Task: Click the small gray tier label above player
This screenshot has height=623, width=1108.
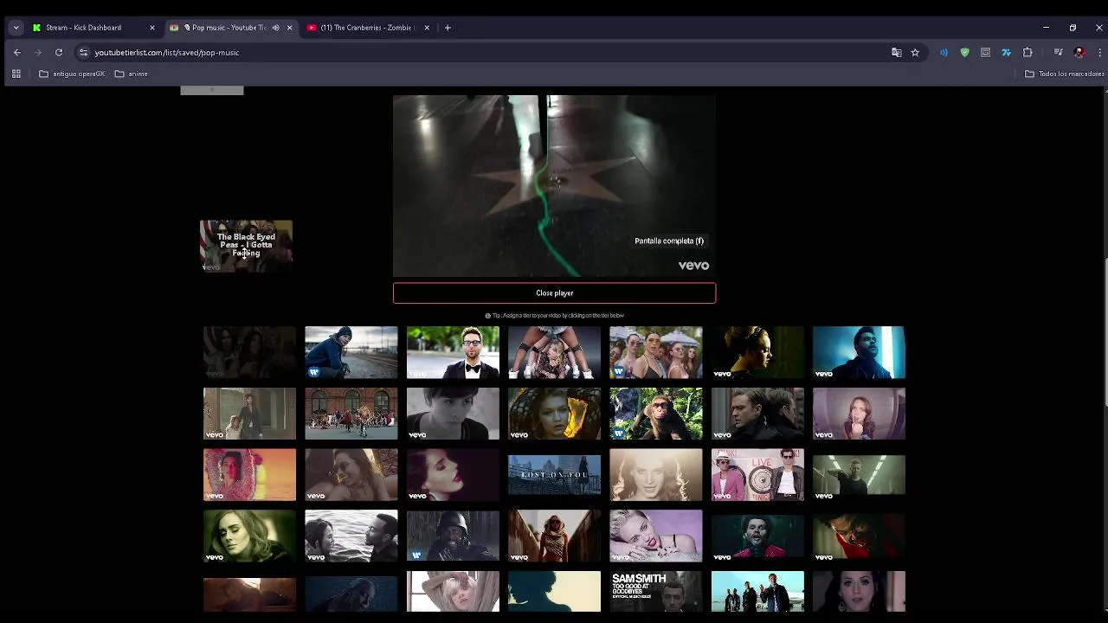Action: 212,90
